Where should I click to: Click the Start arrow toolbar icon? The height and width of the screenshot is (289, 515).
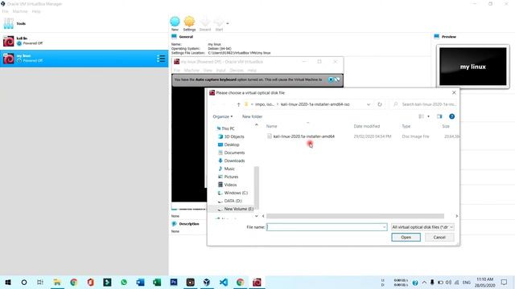[x=219, y=23]
